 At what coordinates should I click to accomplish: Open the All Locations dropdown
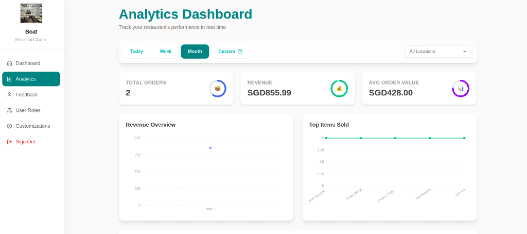tap(438, 52)
